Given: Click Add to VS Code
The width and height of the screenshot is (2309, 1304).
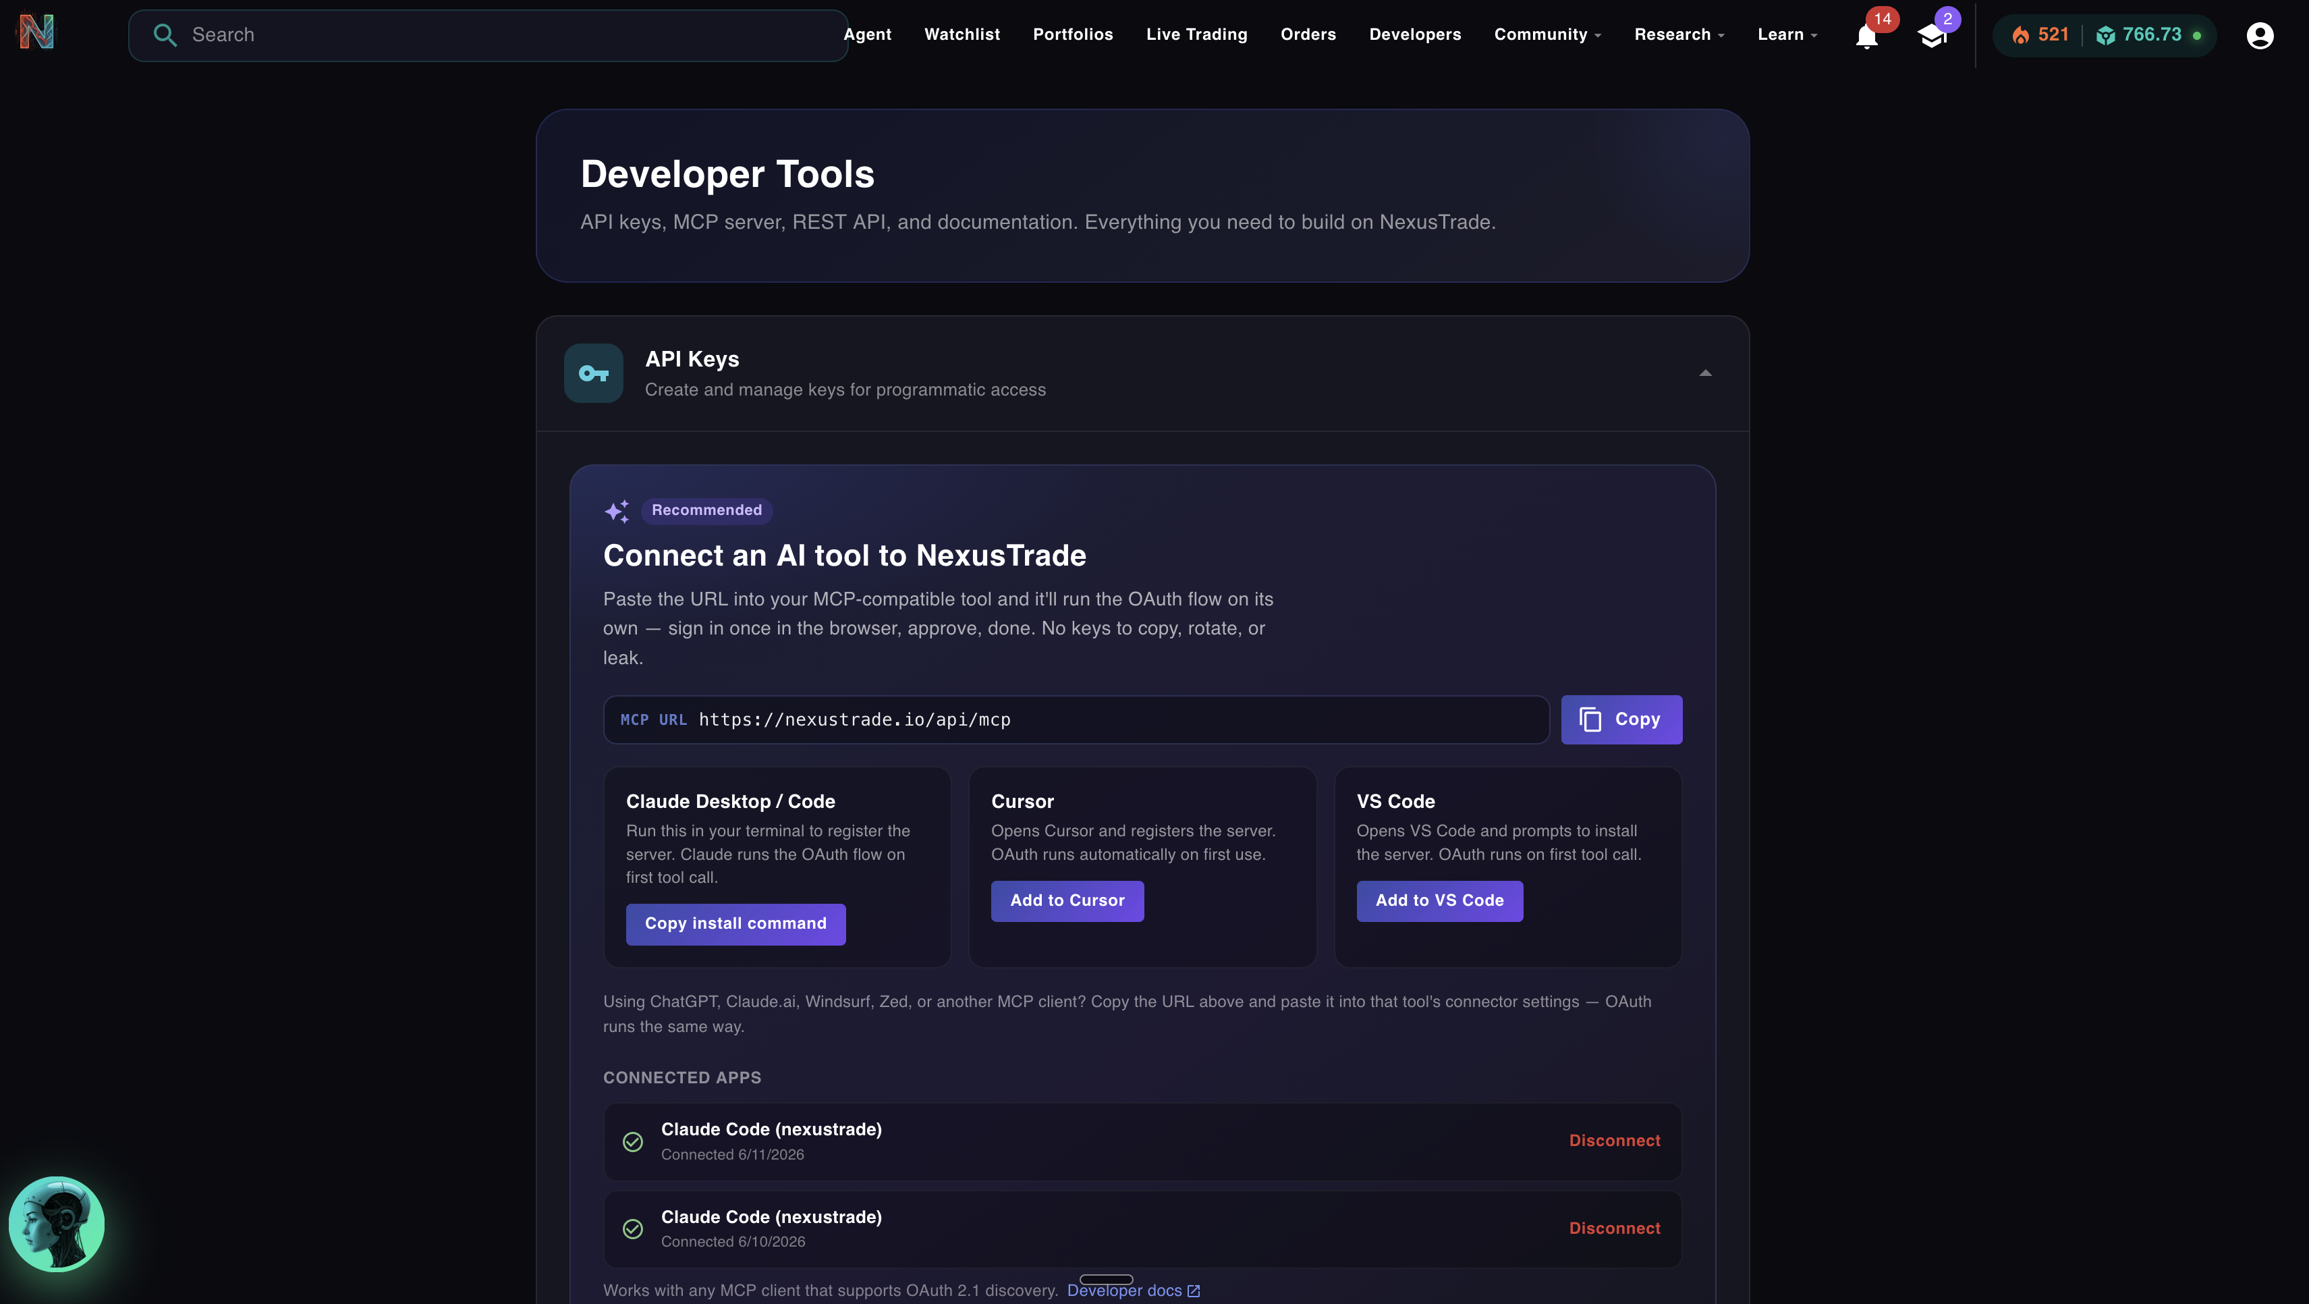Looking at the screenshot, I should pos(1439,900).
